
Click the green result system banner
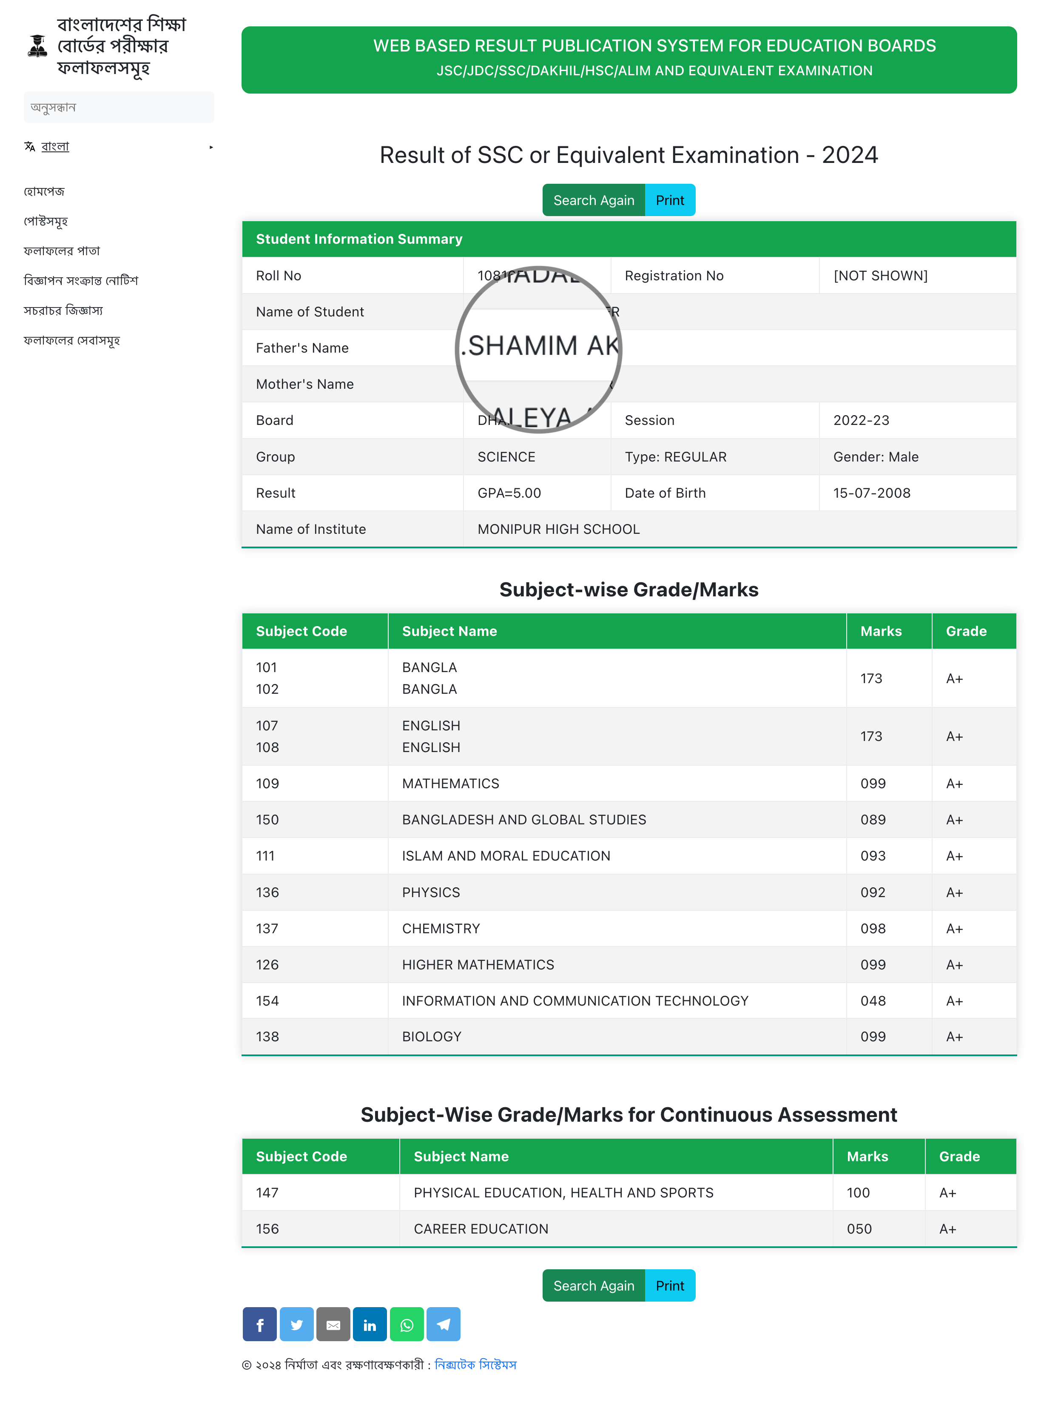click(x=629, y=60)
